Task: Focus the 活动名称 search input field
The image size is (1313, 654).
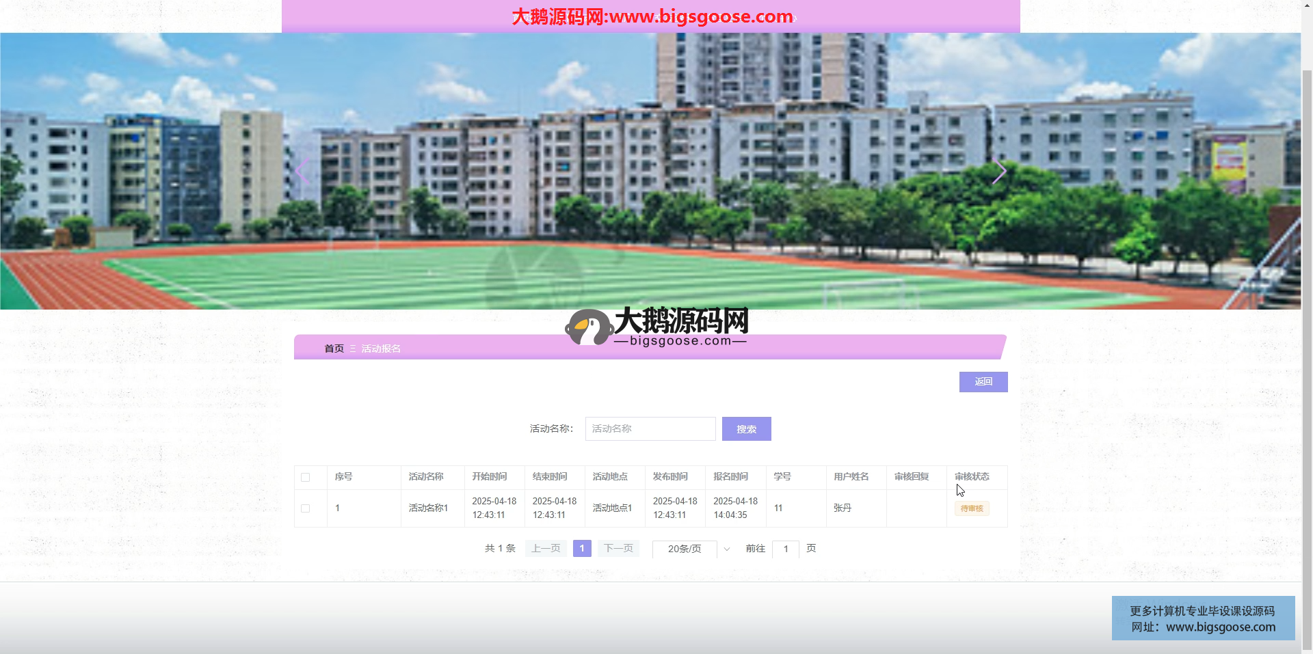Action: point(650,429)
